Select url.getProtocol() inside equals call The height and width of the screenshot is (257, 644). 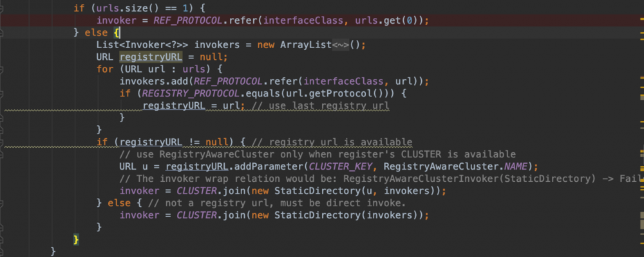[x=337, y=93]
